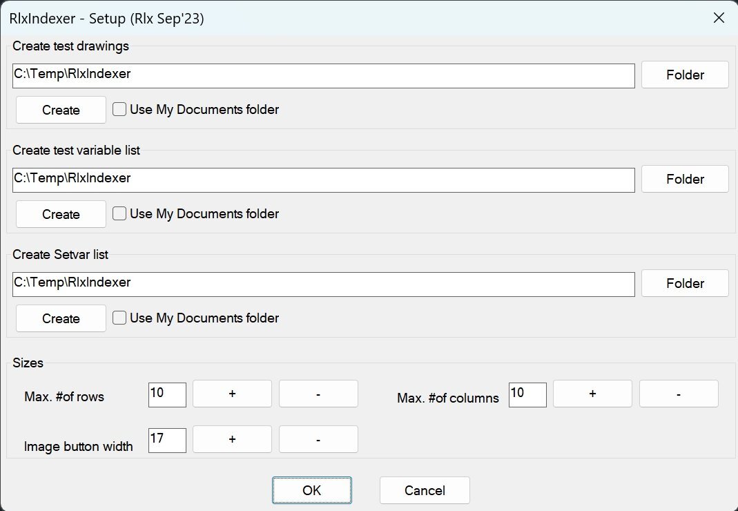Screen dimensions: 738x511
Task: Increase Max. # of columns with plus
Action: click(x=592, y=394)
